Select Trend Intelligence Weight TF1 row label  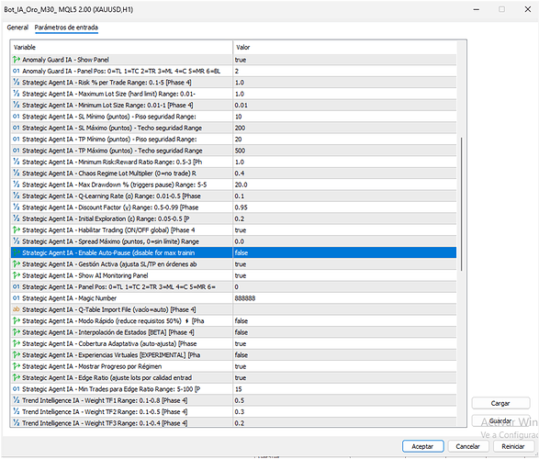(105, 400)
